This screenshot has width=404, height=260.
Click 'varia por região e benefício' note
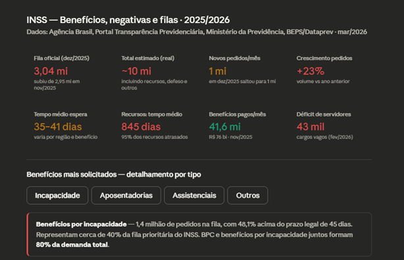65,137
